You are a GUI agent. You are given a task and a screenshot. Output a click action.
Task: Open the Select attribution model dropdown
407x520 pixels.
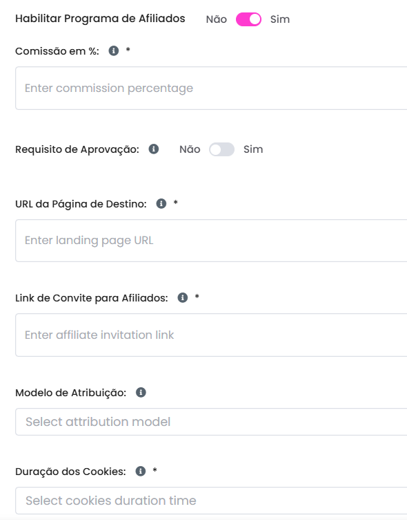[211, 422]
